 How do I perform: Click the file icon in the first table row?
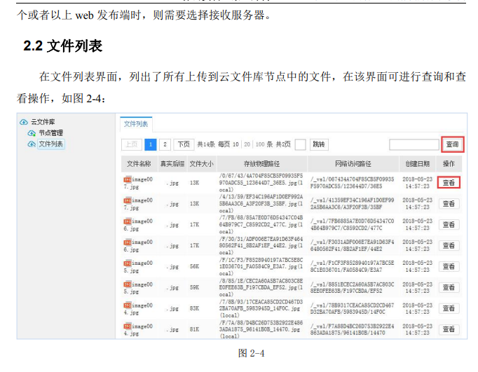click(x=127, y=179)
